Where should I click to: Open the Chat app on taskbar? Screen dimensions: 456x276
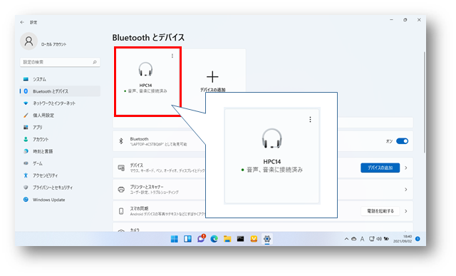click(x=201, y=239)
